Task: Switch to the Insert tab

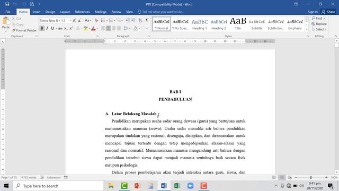Action: [x=37, y=12]
